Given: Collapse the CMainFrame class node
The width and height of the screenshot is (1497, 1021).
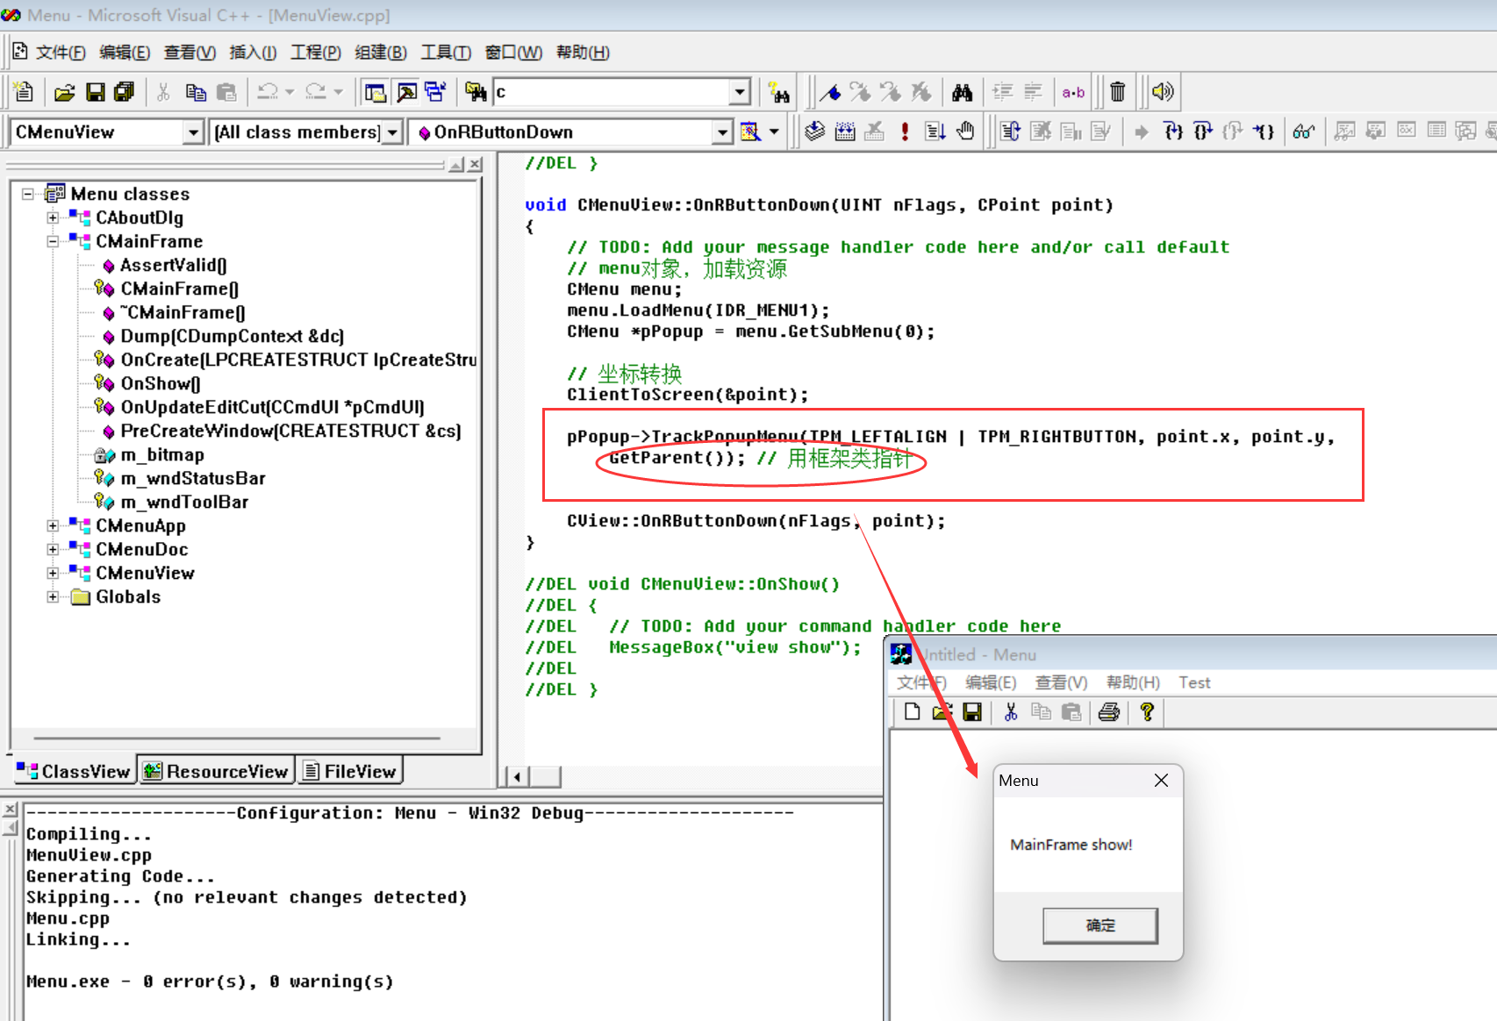Looking at the screenshot, I should point(53,241).
